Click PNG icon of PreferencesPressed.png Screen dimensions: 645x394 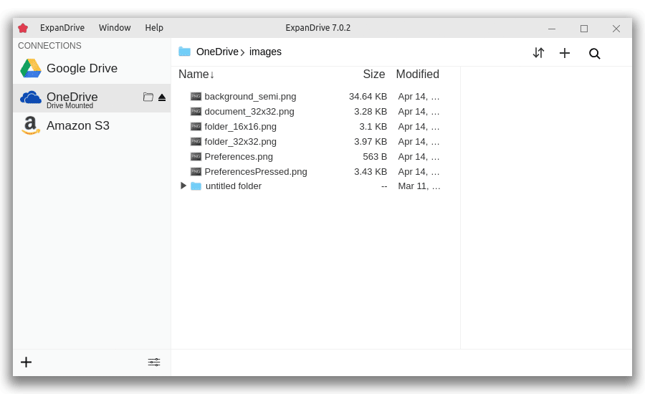196,171
